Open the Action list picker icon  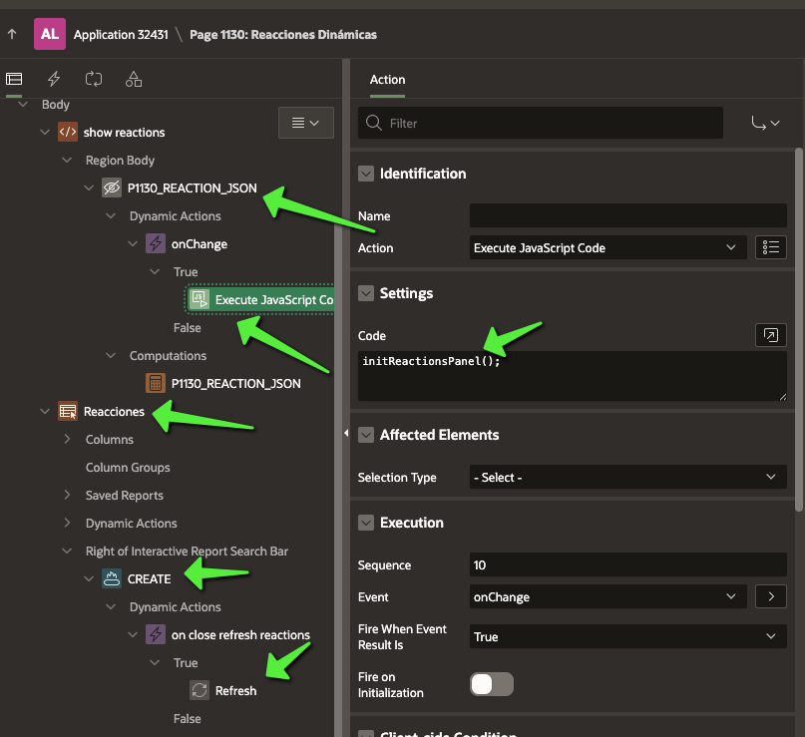(x=771, y=247)
